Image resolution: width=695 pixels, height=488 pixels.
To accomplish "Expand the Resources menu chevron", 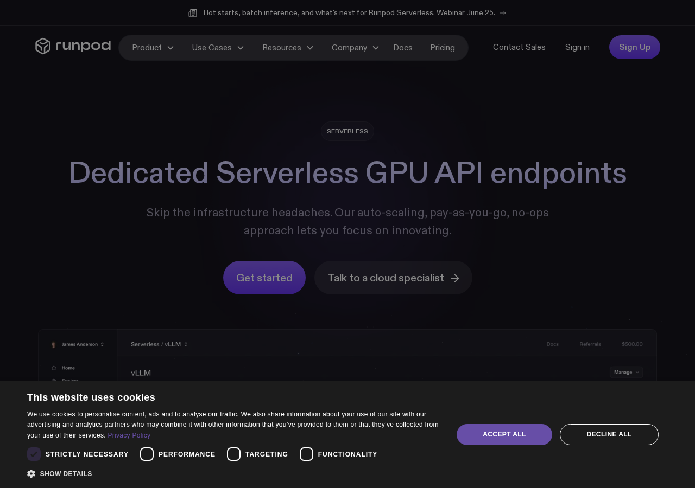I will [x=310, y=48].
